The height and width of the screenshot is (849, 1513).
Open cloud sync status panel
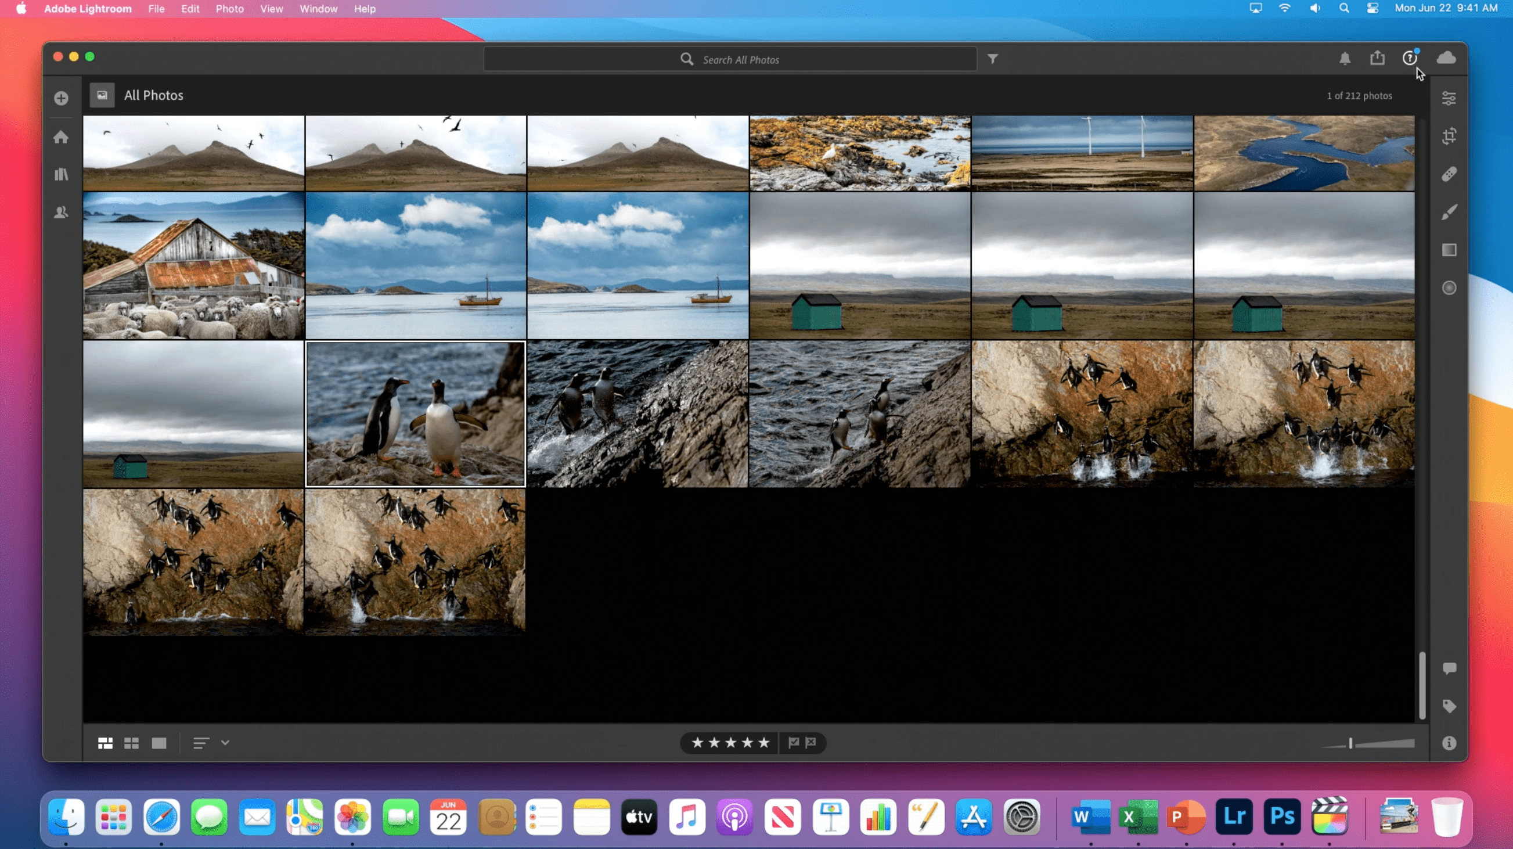click(1446, 57)
